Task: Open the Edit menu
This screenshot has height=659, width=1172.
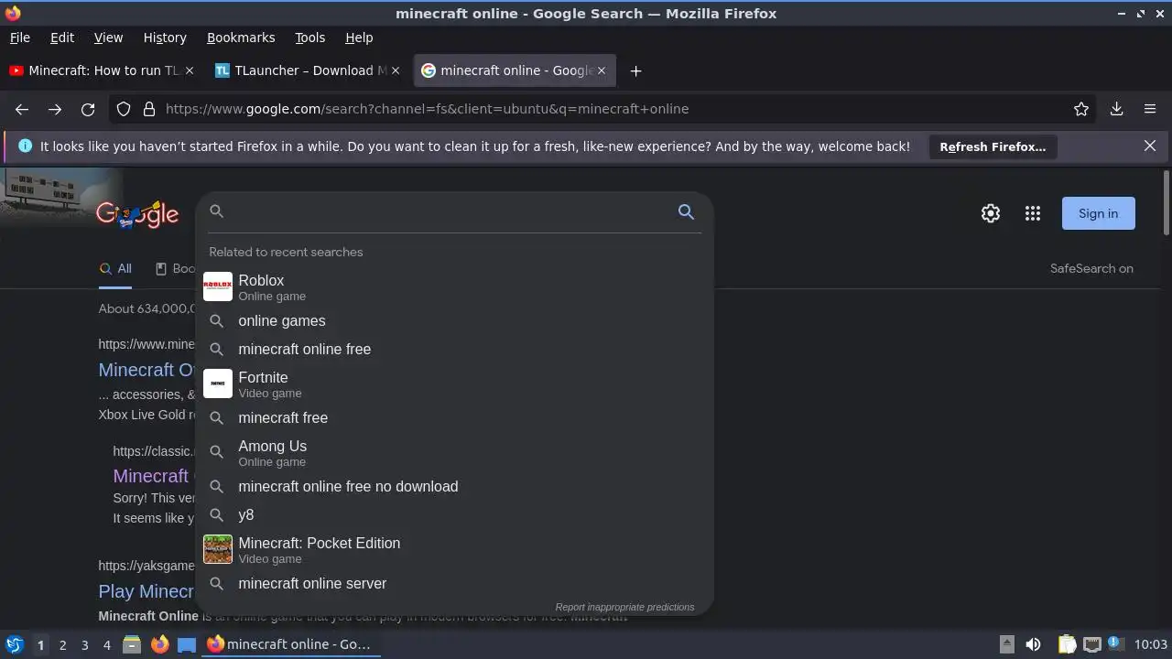Action: [62, 38]
